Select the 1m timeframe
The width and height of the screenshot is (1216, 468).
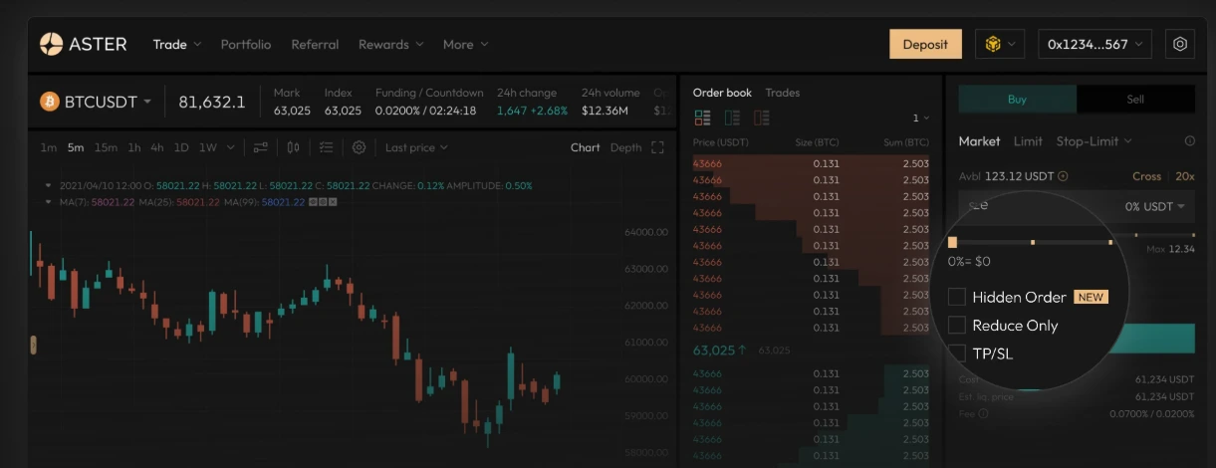click(48, 147)
